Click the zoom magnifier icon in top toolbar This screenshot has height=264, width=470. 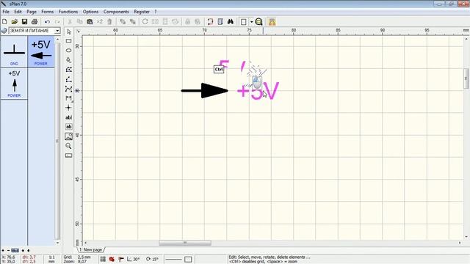(259, 21)
